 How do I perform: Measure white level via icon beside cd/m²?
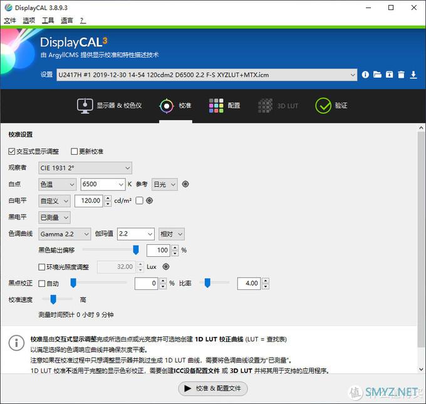[150, 200]
